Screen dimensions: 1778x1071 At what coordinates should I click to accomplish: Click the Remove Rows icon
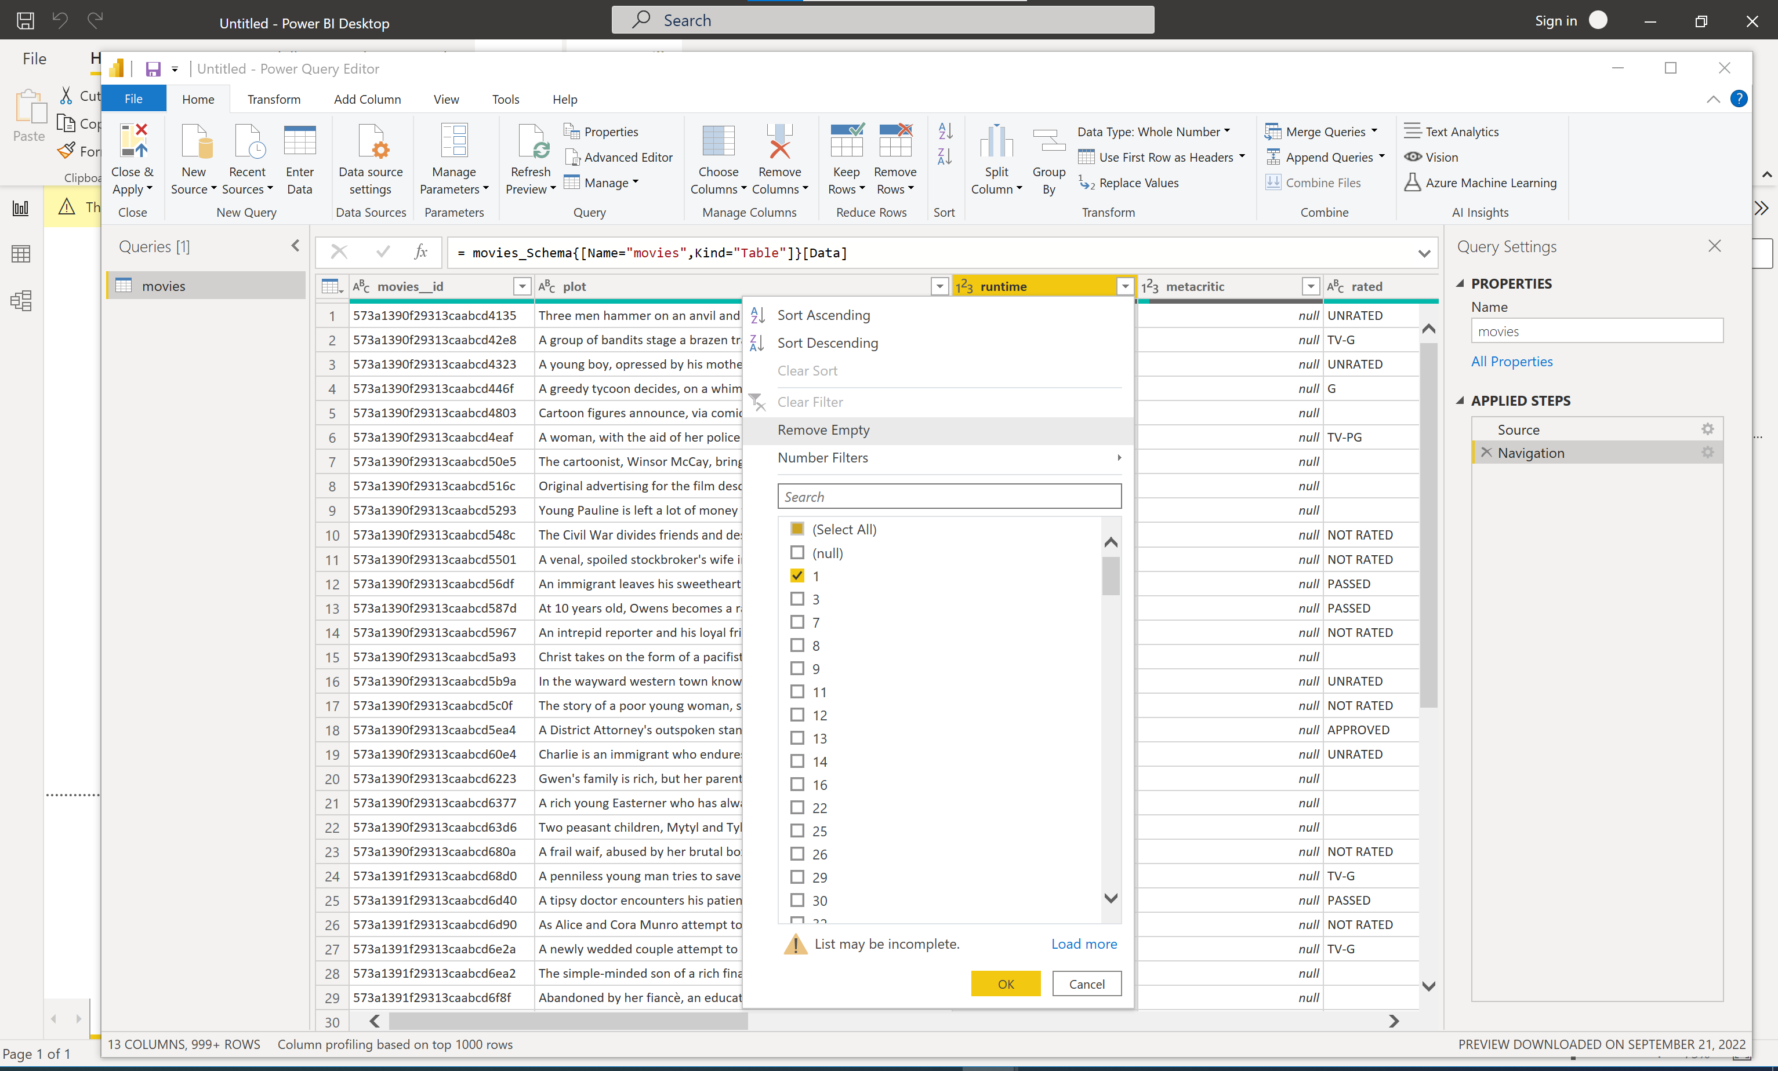(895, 140)
